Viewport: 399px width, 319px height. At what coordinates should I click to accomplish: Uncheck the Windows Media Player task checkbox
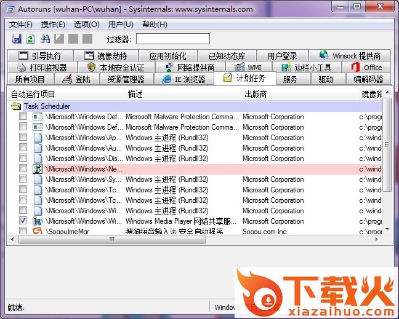[23, 221]
